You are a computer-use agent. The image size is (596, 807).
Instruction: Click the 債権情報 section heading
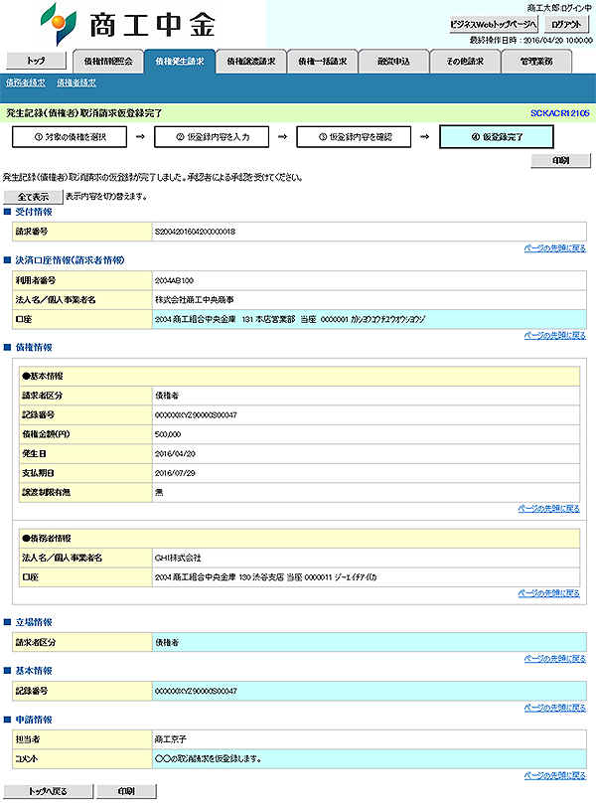pos(34,348)
